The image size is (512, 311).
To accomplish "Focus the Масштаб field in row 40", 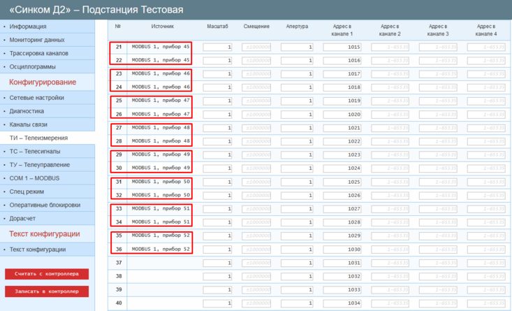I will (x=218, y=303).
